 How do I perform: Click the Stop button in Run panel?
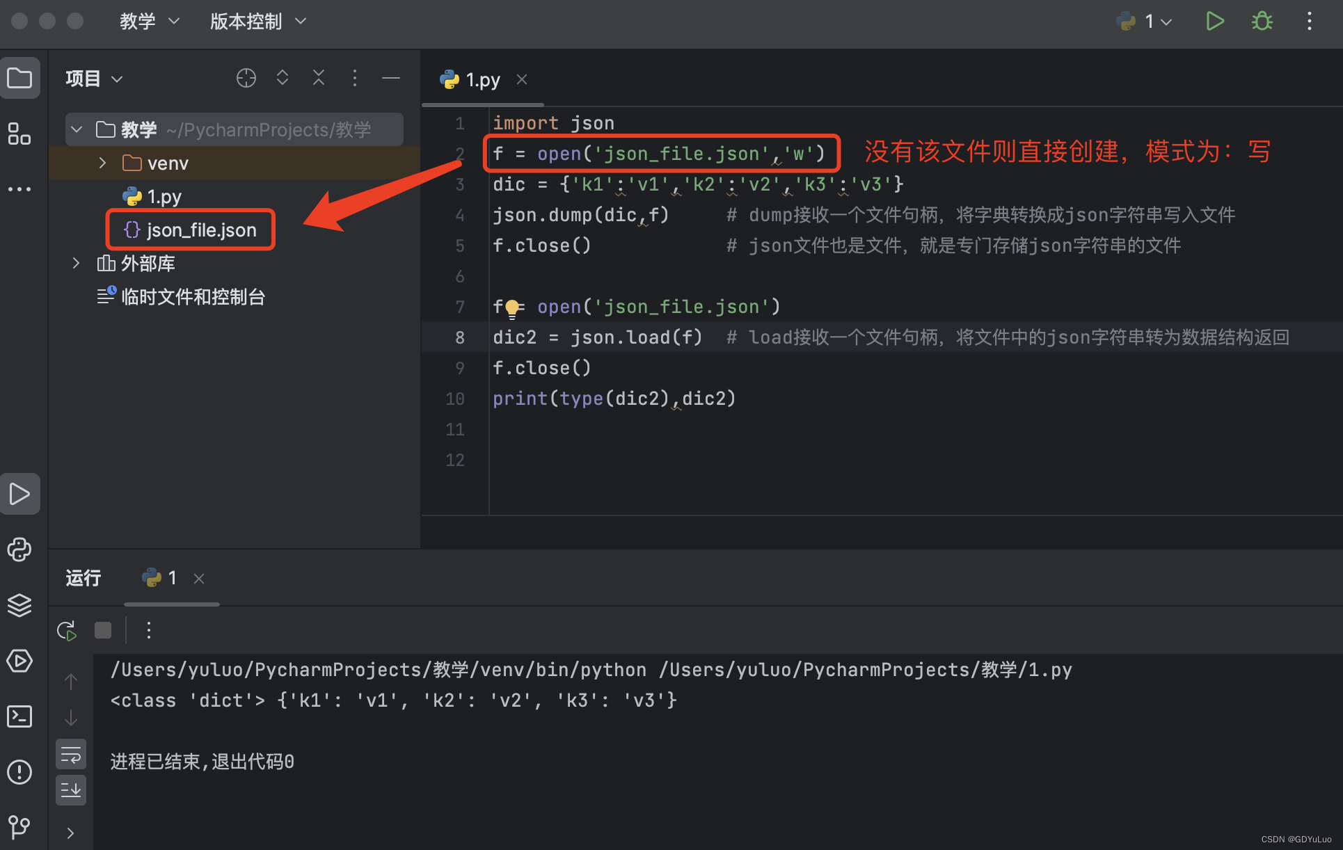click(x=103, y=631)
